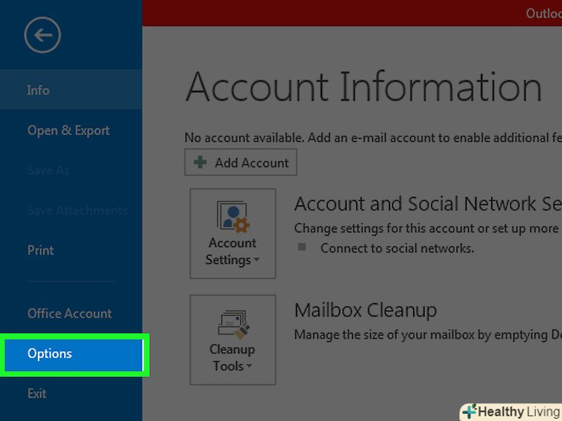This screenshot has width=562, height=421.
Task: Open the Account Settings dropdown button
Action: (x=232, y=234)
